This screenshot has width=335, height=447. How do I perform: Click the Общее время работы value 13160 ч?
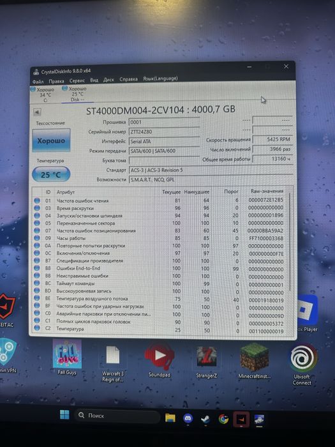(272, 159)
